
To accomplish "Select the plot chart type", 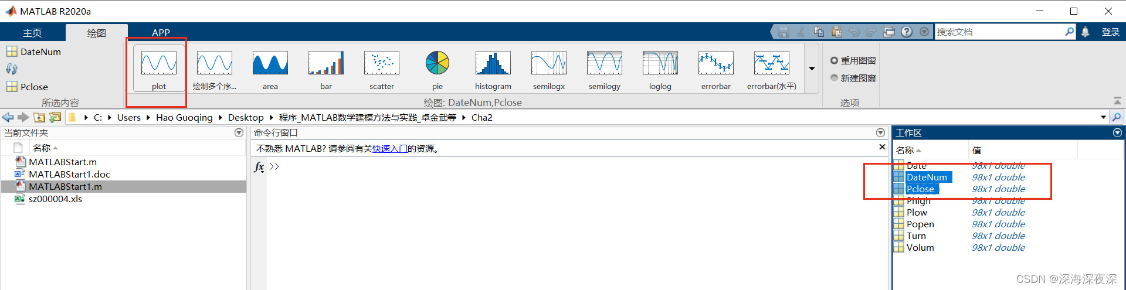I will pyautogui.click(x=159, y=69).
